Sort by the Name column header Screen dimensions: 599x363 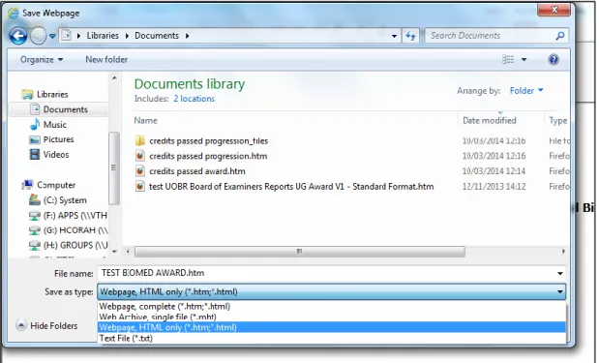(x=145, y=121)
